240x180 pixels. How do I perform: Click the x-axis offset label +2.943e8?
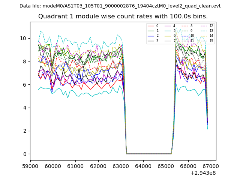click(203, 173)
